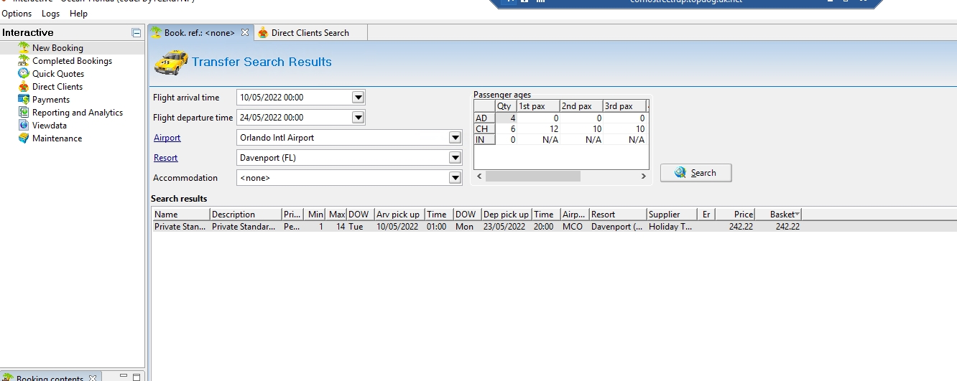Open Quick Quotes in sidebar
This screenshot has width=957, height=381.
pos(58,74)
